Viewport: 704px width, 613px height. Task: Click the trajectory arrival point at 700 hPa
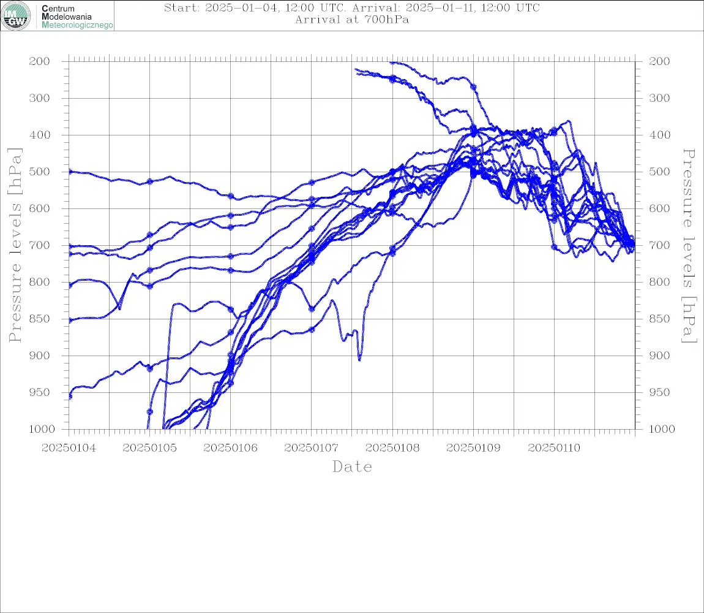(x=634, y=245)
